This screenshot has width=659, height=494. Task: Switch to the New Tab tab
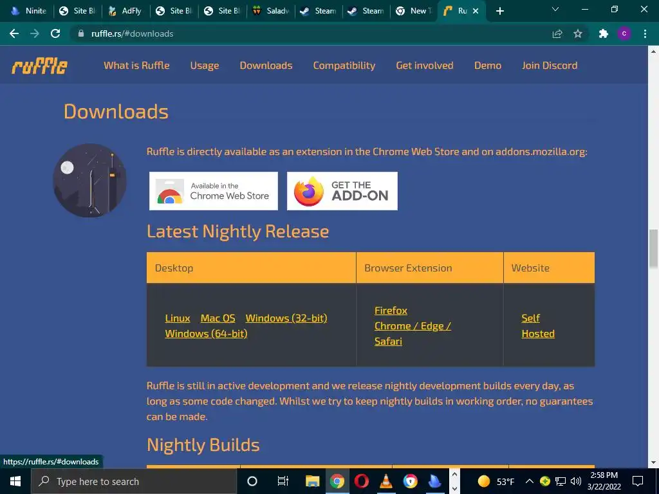pos(414,11)
